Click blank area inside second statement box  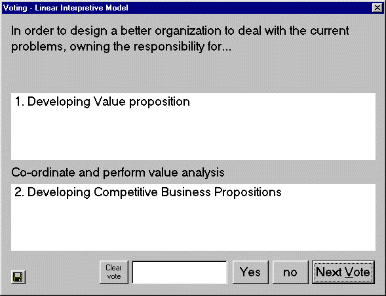coord(193,226)
